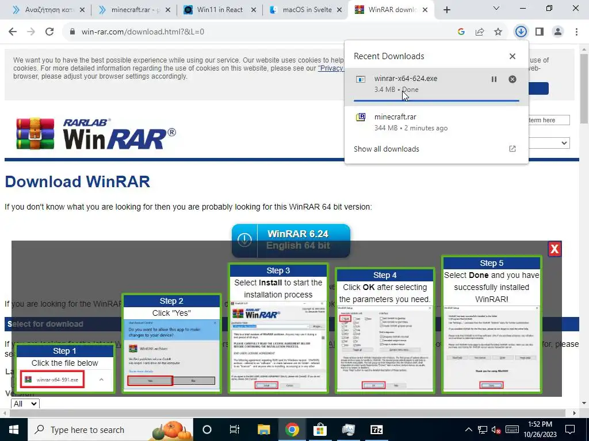Download WinRAR 6.24 English 64 bit
Screen dimensions: 589x441
[x=290, y=241]
